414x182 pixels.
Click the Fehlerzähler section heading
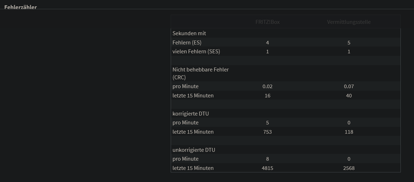click(x=20, y=7)
